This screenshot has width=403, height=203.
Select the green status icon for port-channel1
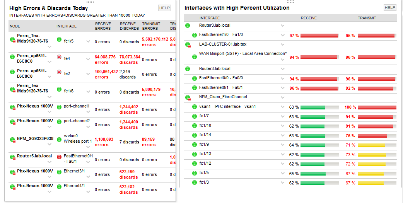click(x=59, y=107)
